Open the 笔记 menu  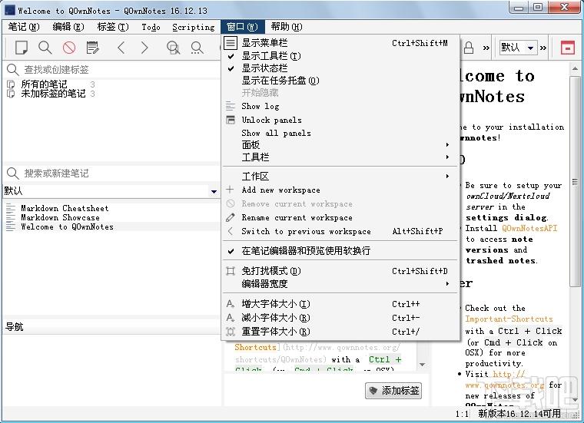[x=24, y=27]
